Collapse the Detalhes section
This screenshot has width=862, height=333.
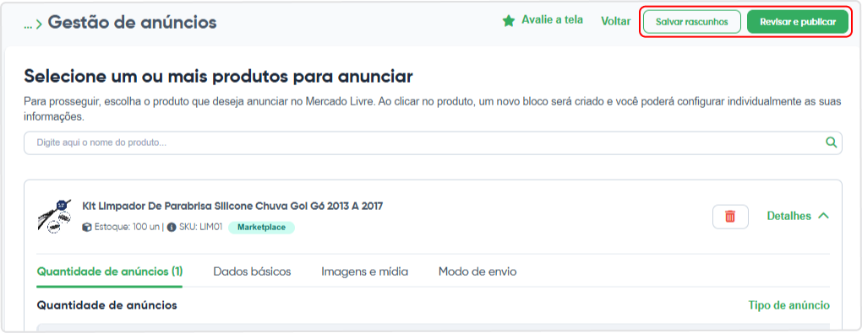click(798, 216)
